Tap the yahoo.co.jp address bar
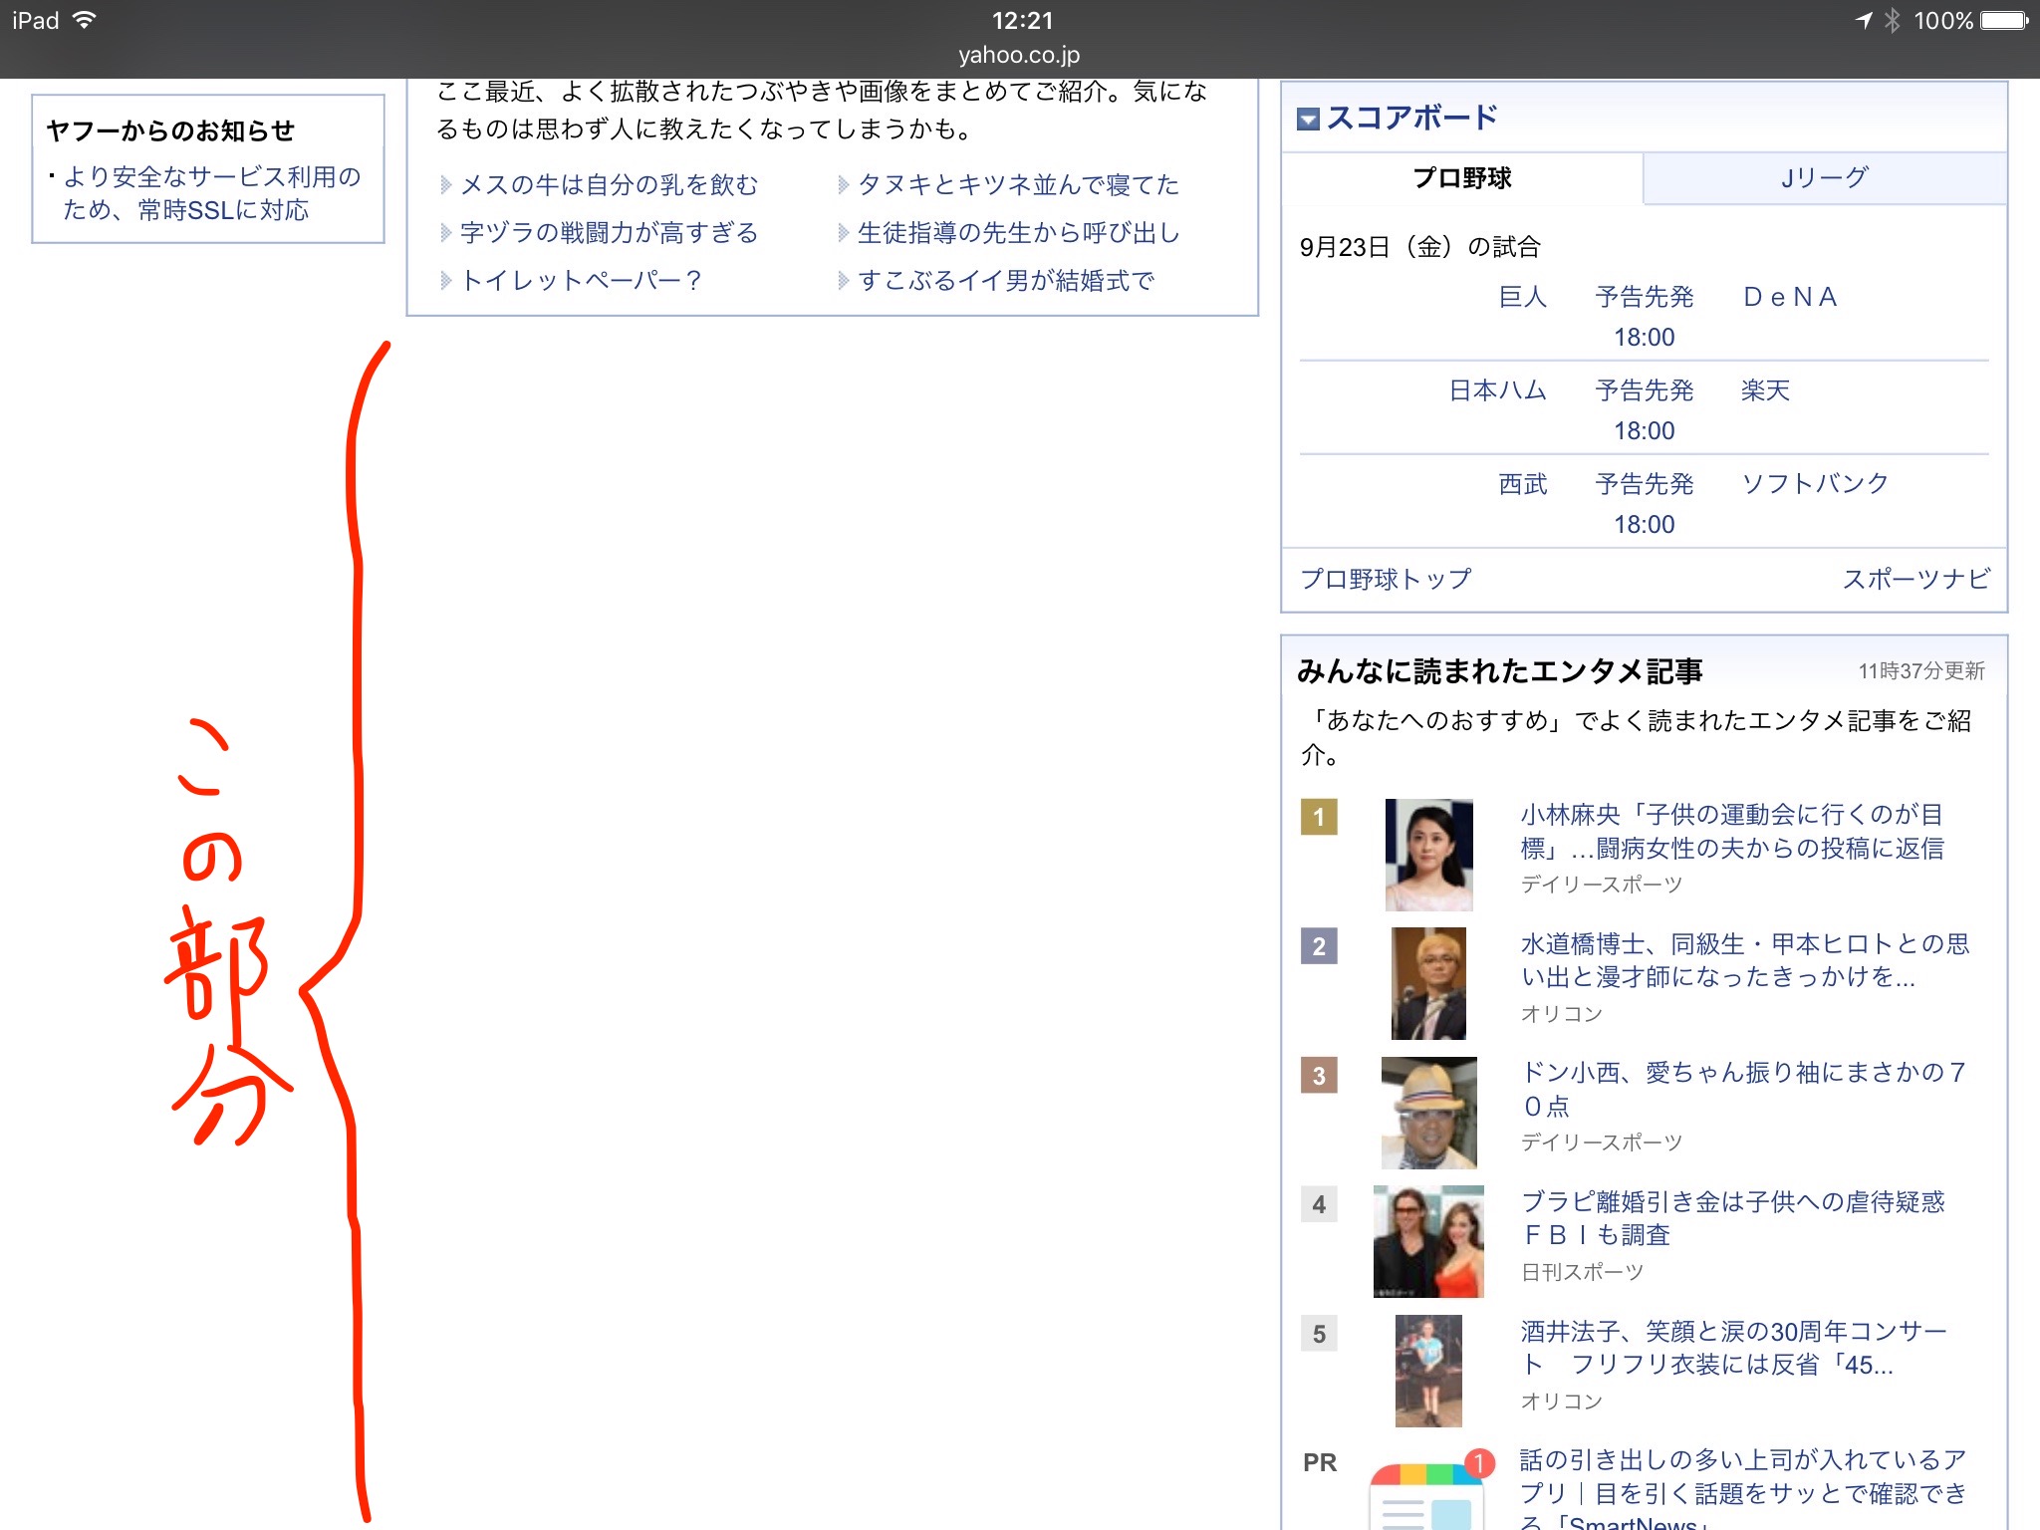This screenshot has width=2040, height=1530. [x=1019, y=55]
